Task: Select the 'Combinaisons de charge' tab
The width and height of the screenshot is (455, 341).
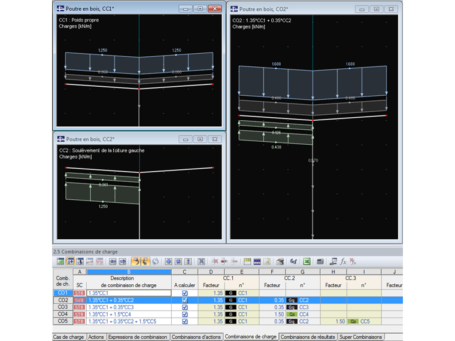Action: [251, 337]
